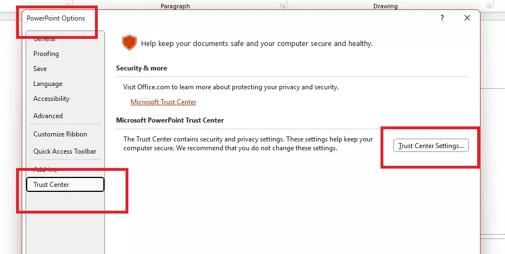This screenshot has width=505, height=254.
Task: Open the Accessibility options page
Action: [51, 99]
